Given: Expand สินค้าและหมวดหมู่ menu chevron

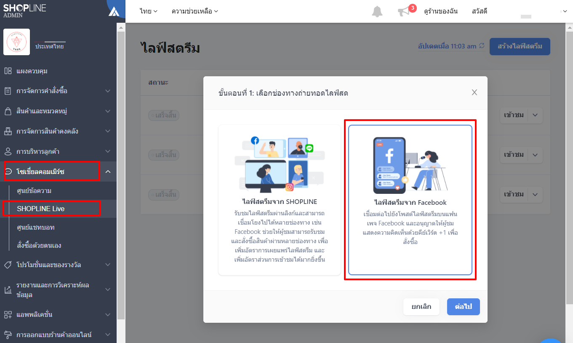Looking at the screenshot, I should pyautogui.click(x=108, y=111).
